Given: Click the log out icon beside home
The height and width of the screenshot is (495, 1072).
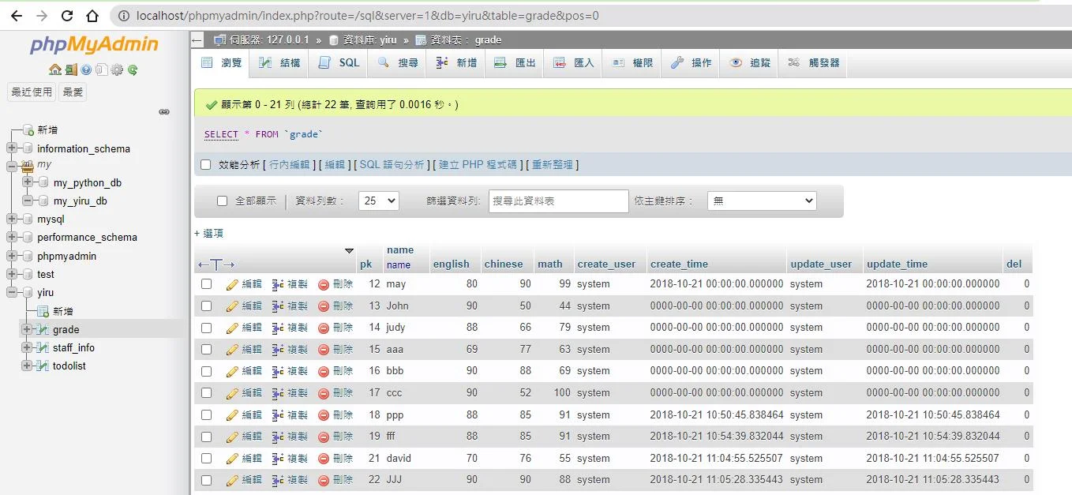Looking at the screenshot, I should pyautogui.click(x=71, y=69).
